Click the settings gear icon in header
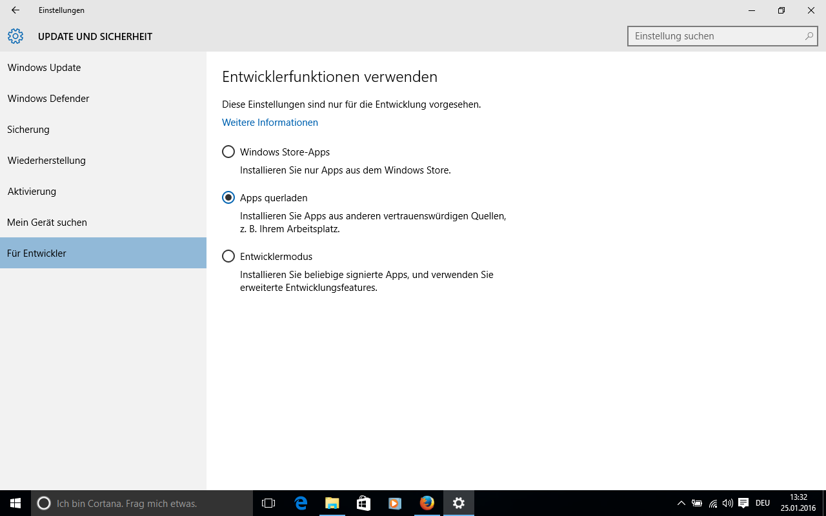The height and width of the screenshot is (516, 826). (15, 36)
